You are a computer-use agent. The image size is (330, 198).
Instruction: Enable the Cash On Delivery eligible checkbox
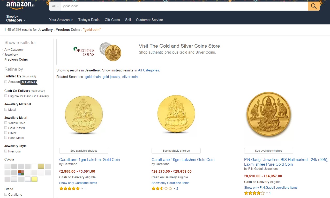coord(6,96)
